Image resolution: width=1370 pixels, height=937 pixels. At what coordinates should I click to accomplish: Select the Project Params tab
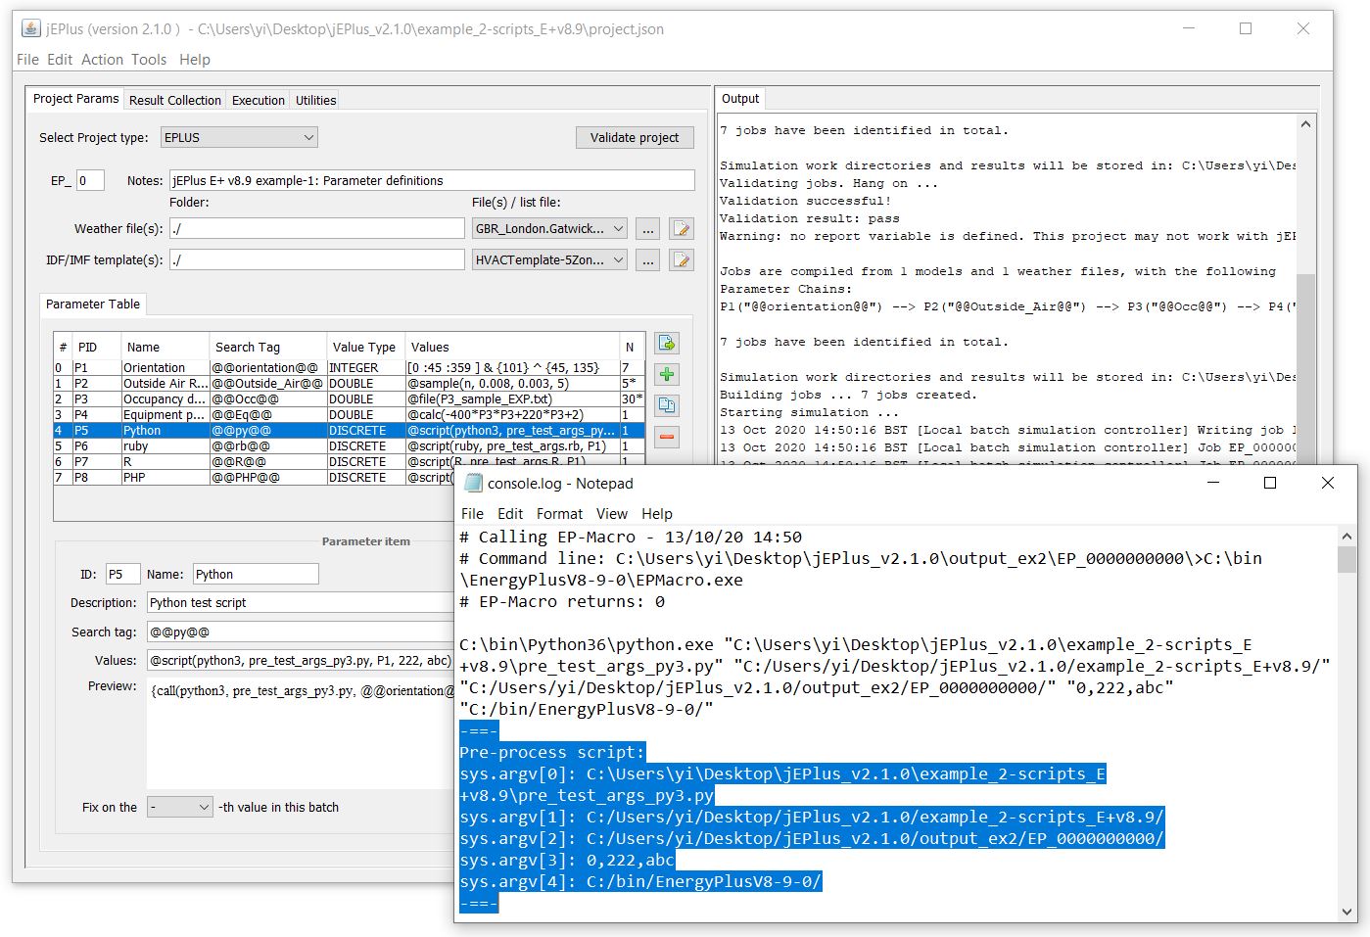tap(75, 98)
